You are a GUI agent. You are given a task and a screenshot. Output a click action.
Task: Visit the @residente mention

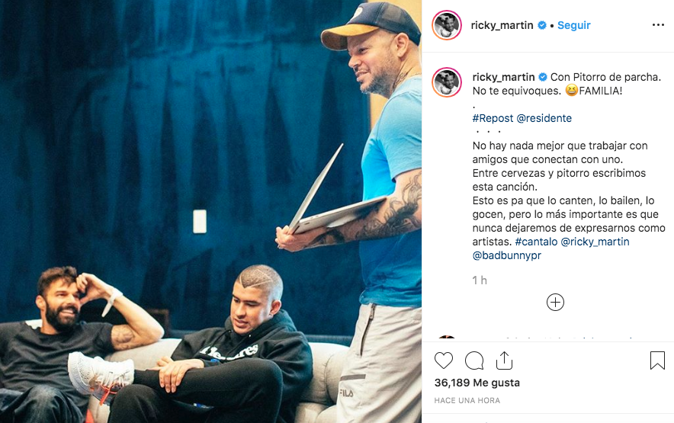tap(544, 118)
